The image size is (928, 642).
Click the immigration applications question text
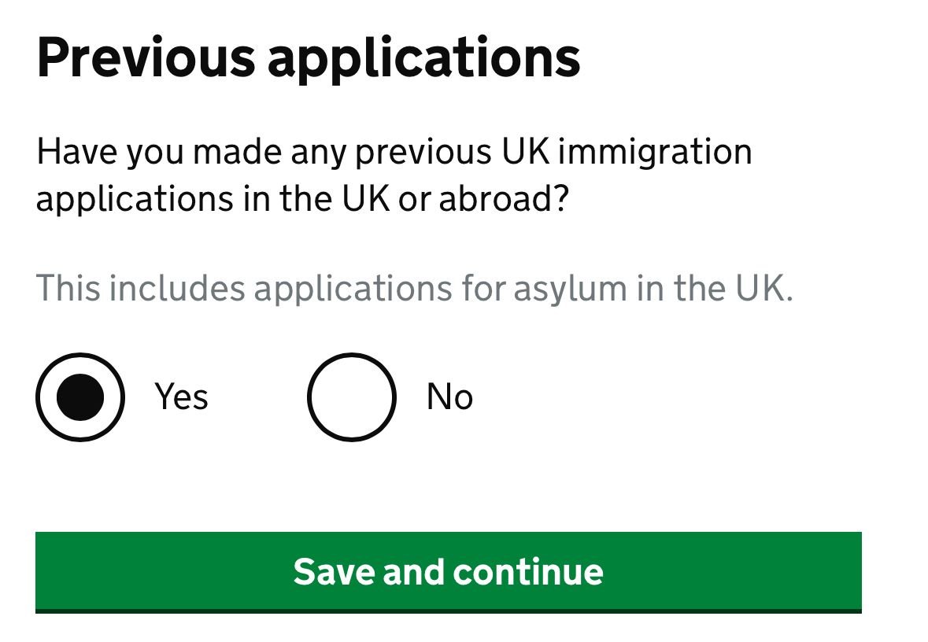click(394, 173)
